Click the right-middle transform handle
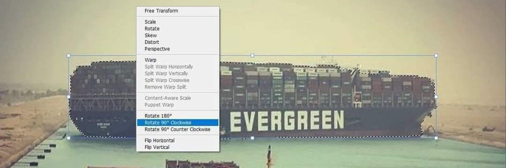 [x=436, y=97]
